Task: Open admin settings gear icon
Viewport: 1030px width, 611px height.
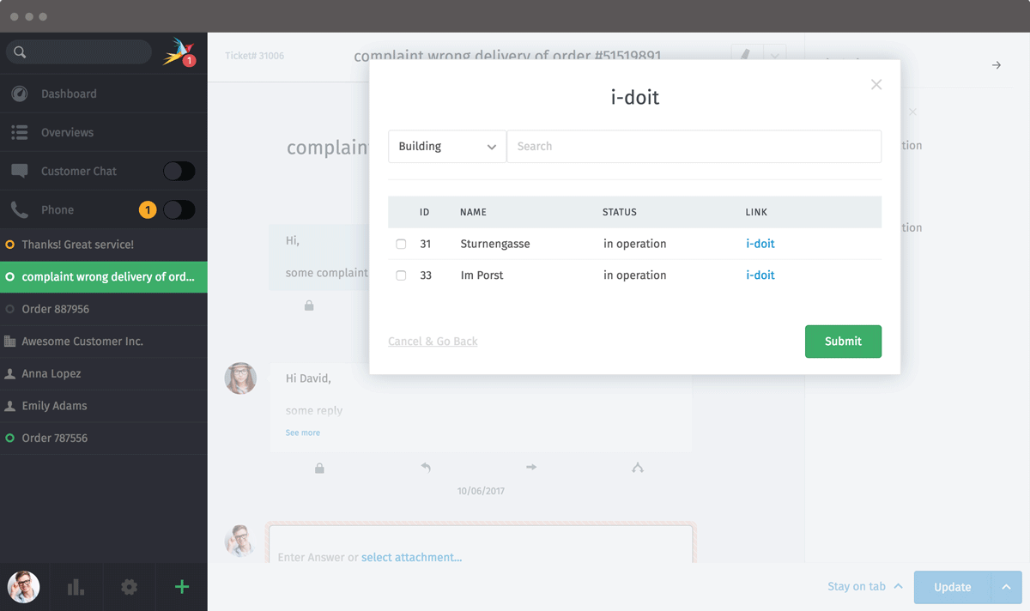Action: click(x=129, y=587)
